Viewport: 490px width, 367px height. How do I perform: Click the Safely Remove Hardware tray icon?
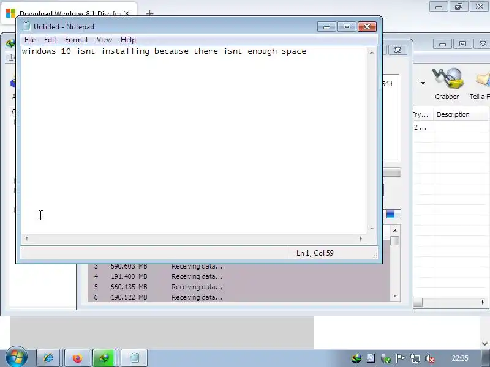coord(386,359)
